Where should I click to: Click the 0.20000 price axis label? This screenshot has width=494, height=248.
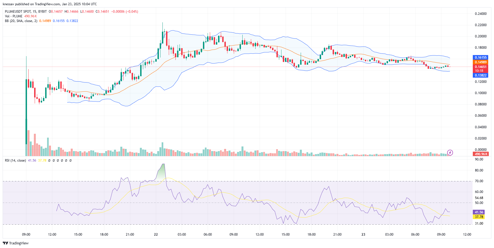[x=481, y=36]
